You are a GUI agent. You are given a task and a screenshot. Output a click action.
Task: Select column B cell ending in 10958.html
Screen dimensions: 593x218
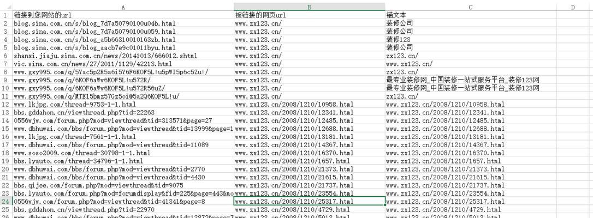click(294, 104)
